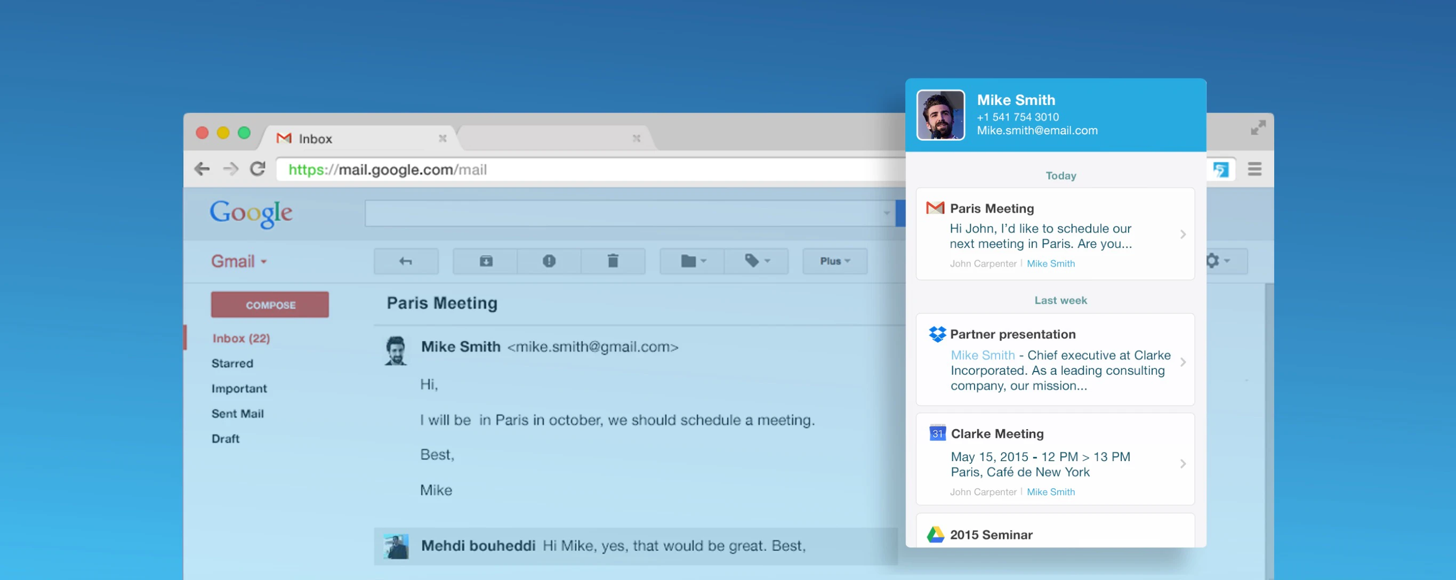
Task: Delete email using trash icon
Action: [x=613, y=261]
